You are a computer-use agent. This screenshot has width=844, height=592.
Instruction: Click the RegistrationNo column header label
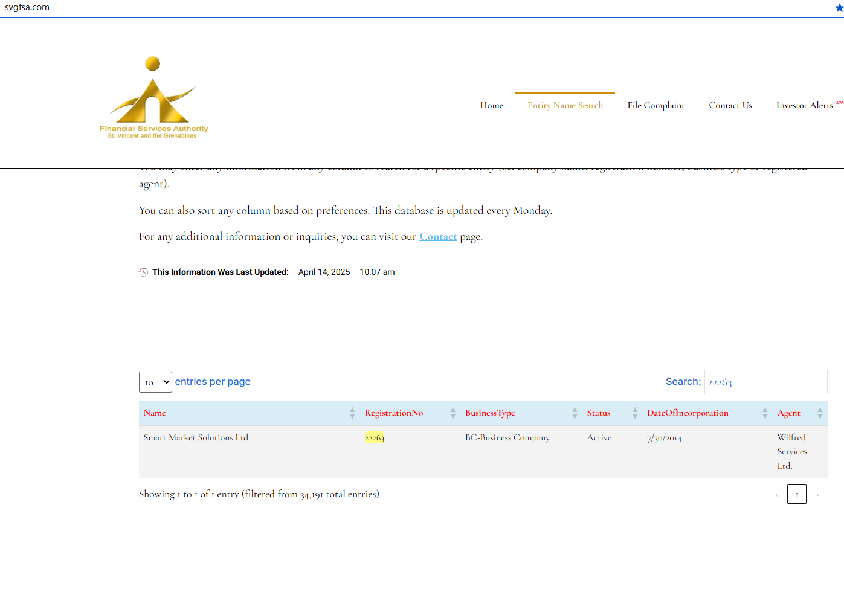click(394, 413)
